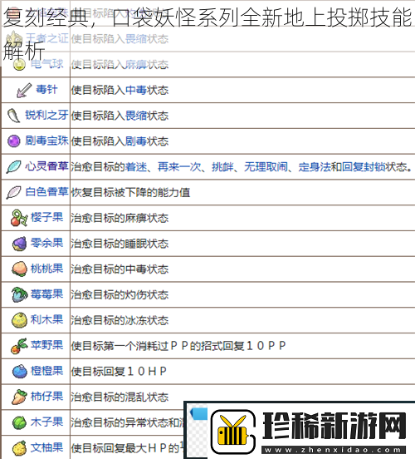Click the Mental Herb (心灵香草) leaf icon
The image size is (415, 459).
pos(13,166)
